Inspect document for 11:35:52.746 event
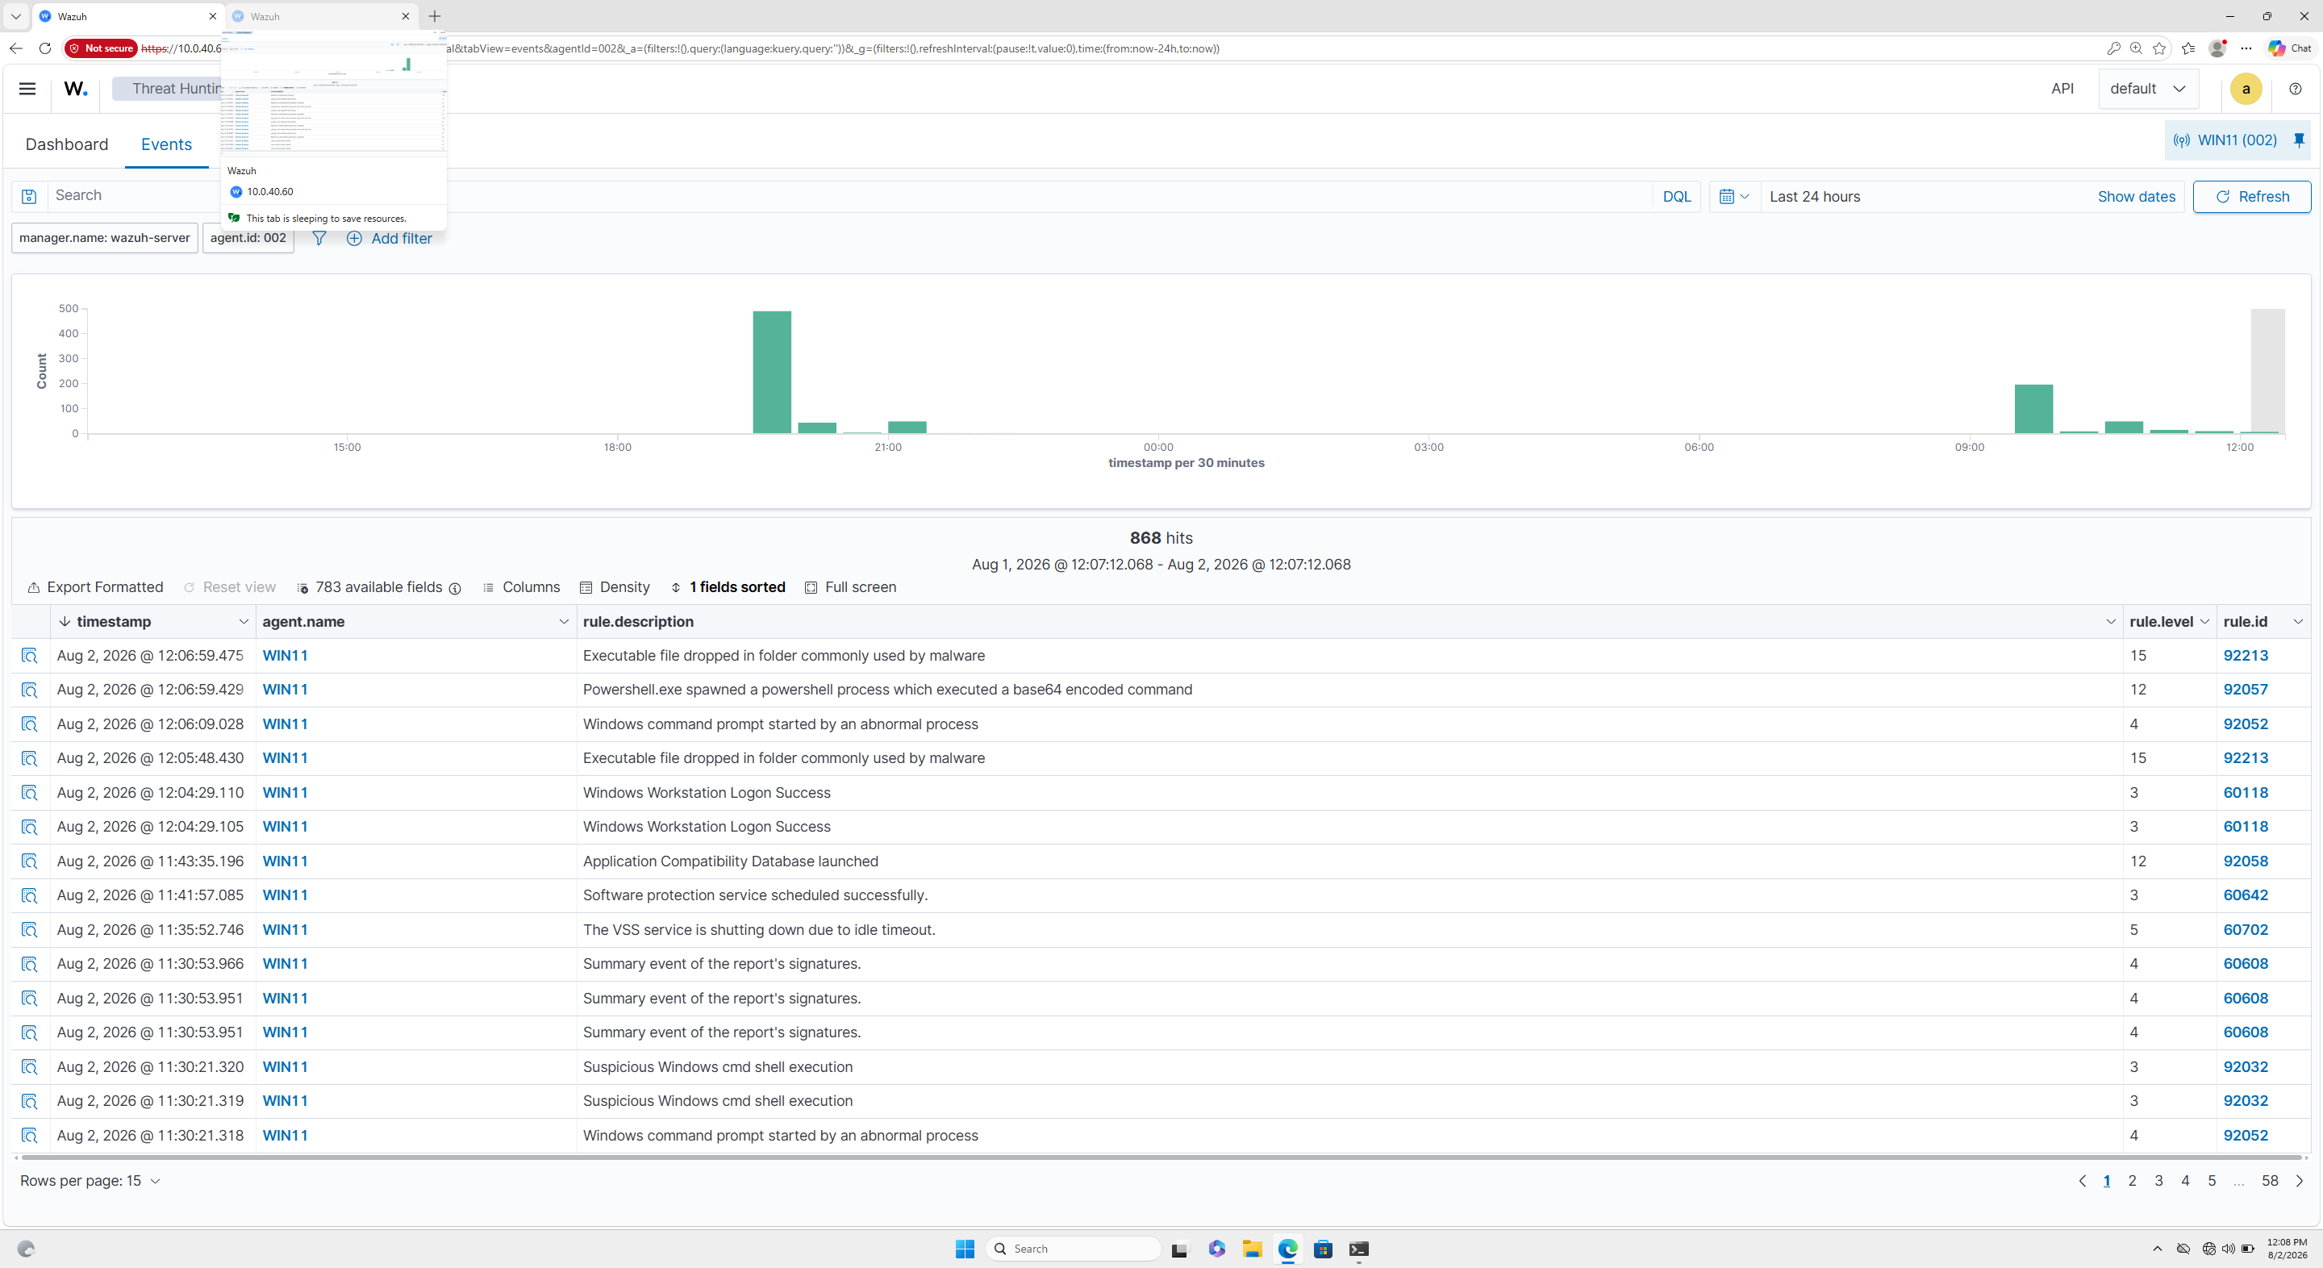Viewport: 2323px width, 1268px height. pos(30,930)
